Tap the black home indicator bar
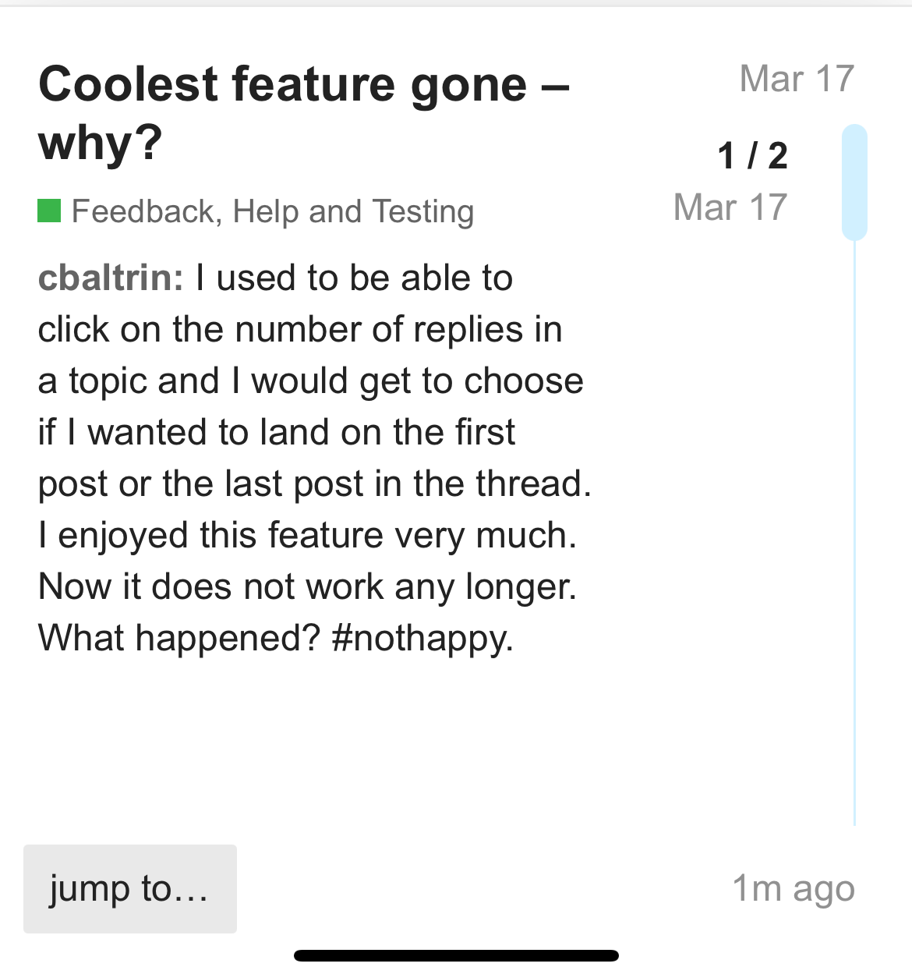 [456, 955]
